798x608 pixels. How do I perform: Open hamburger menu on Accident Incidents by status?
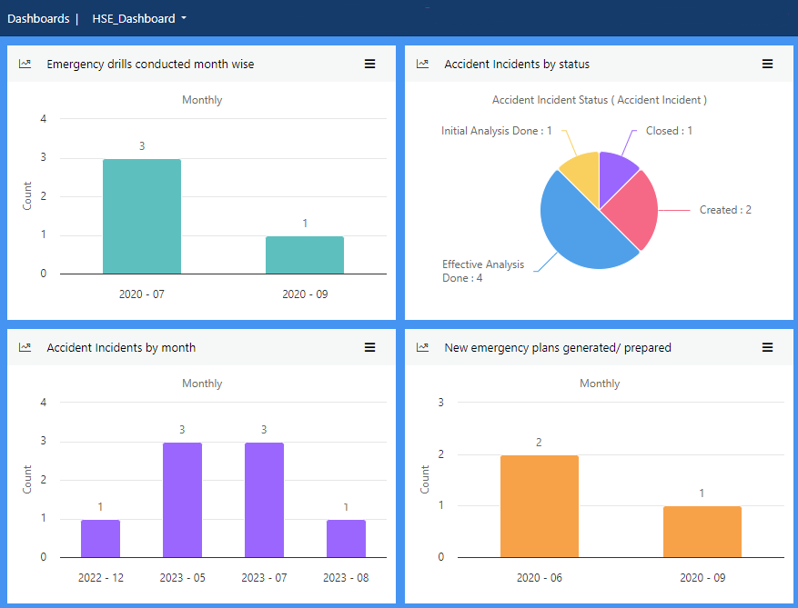coord(767,64)
